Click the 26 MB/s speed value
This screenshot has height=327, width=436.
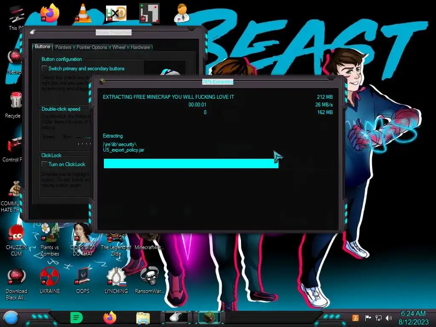coord(324,105)
